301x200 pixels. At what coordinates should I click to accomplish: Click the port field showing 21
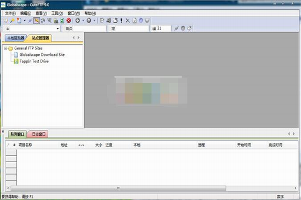click(161, 28)
